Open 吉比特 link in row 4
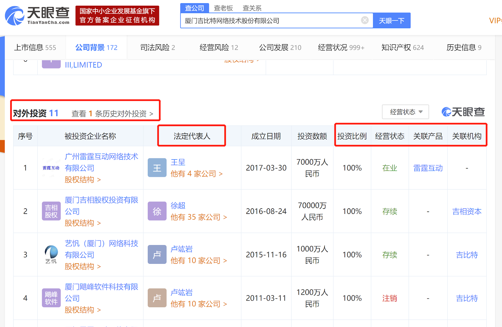 [467, 298]
